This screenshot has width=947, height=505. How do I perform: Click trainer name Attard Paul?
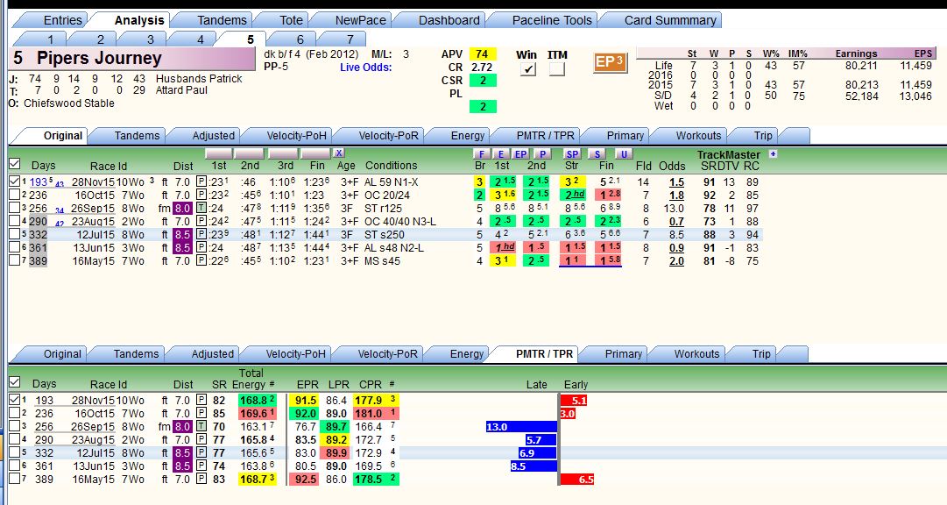click(x=182, y=90)
